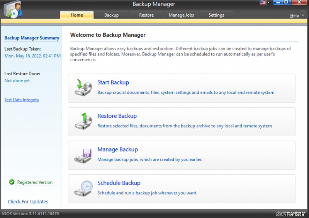309x218 pixels.
Task: Open the Test Data Integrity link
Action: 22,100
